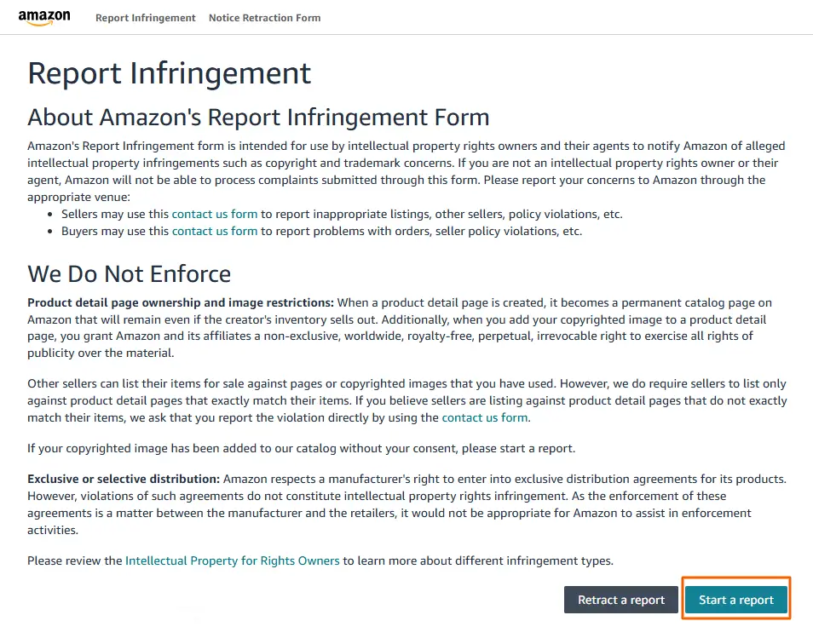Return to Report Infringement page via navigation
The image size is (813, 638).
pyautogui.click(x=145, y=17)
